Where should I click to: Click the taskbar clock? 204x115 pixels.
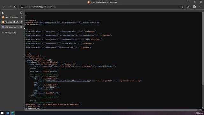(x=199, y=113)
